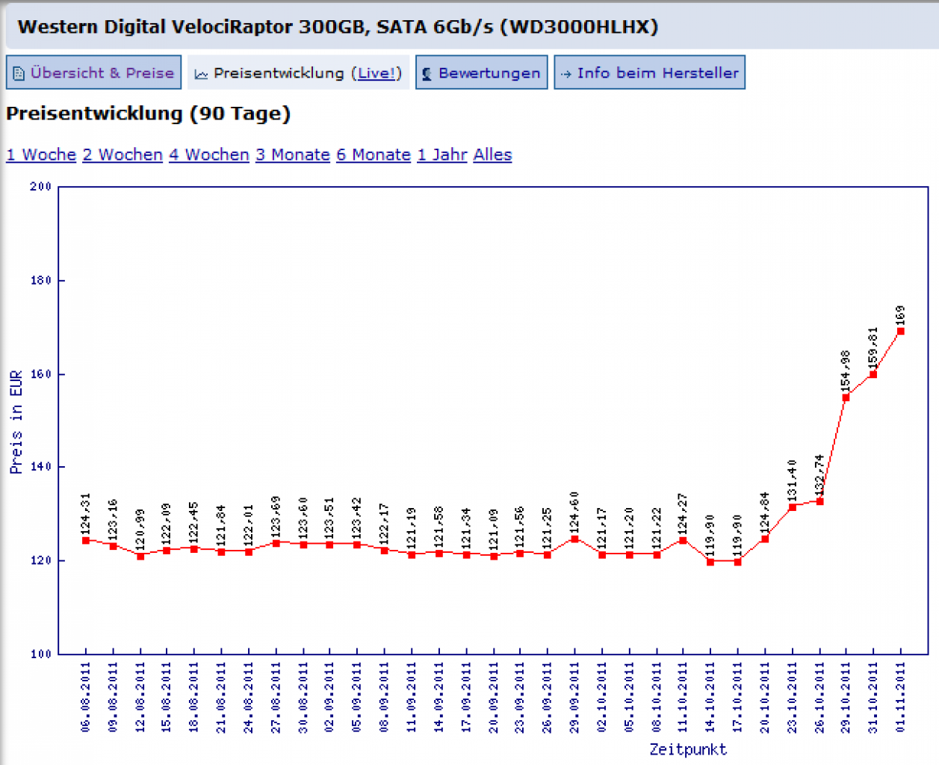This screenshot has height=765, width=939.
Task: Click the chart icon beside Preisentwicklung
Action: click(x=201, y=74)
